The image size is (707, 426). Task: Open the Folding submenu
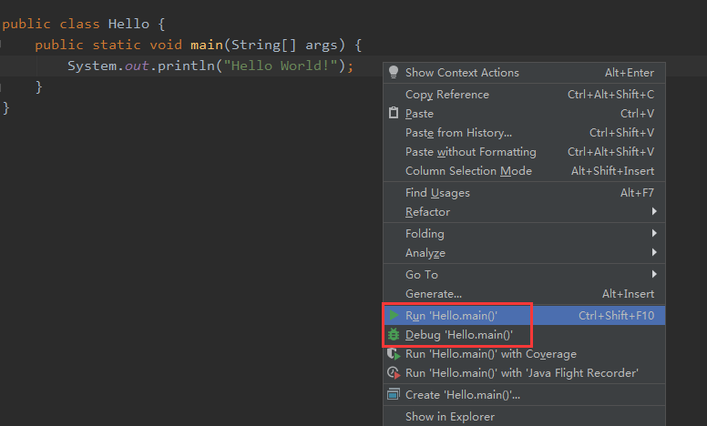pos(524,234)
